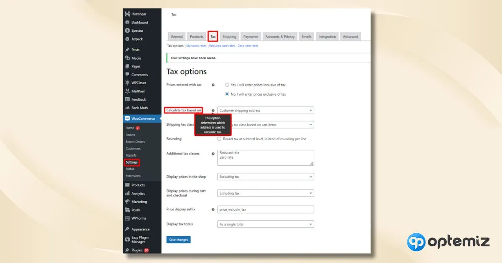Image resolution: width=502 pixels, height=263 pixels.
Task: Click the Jetpack icon in sidebar
Action: (127, 39)
